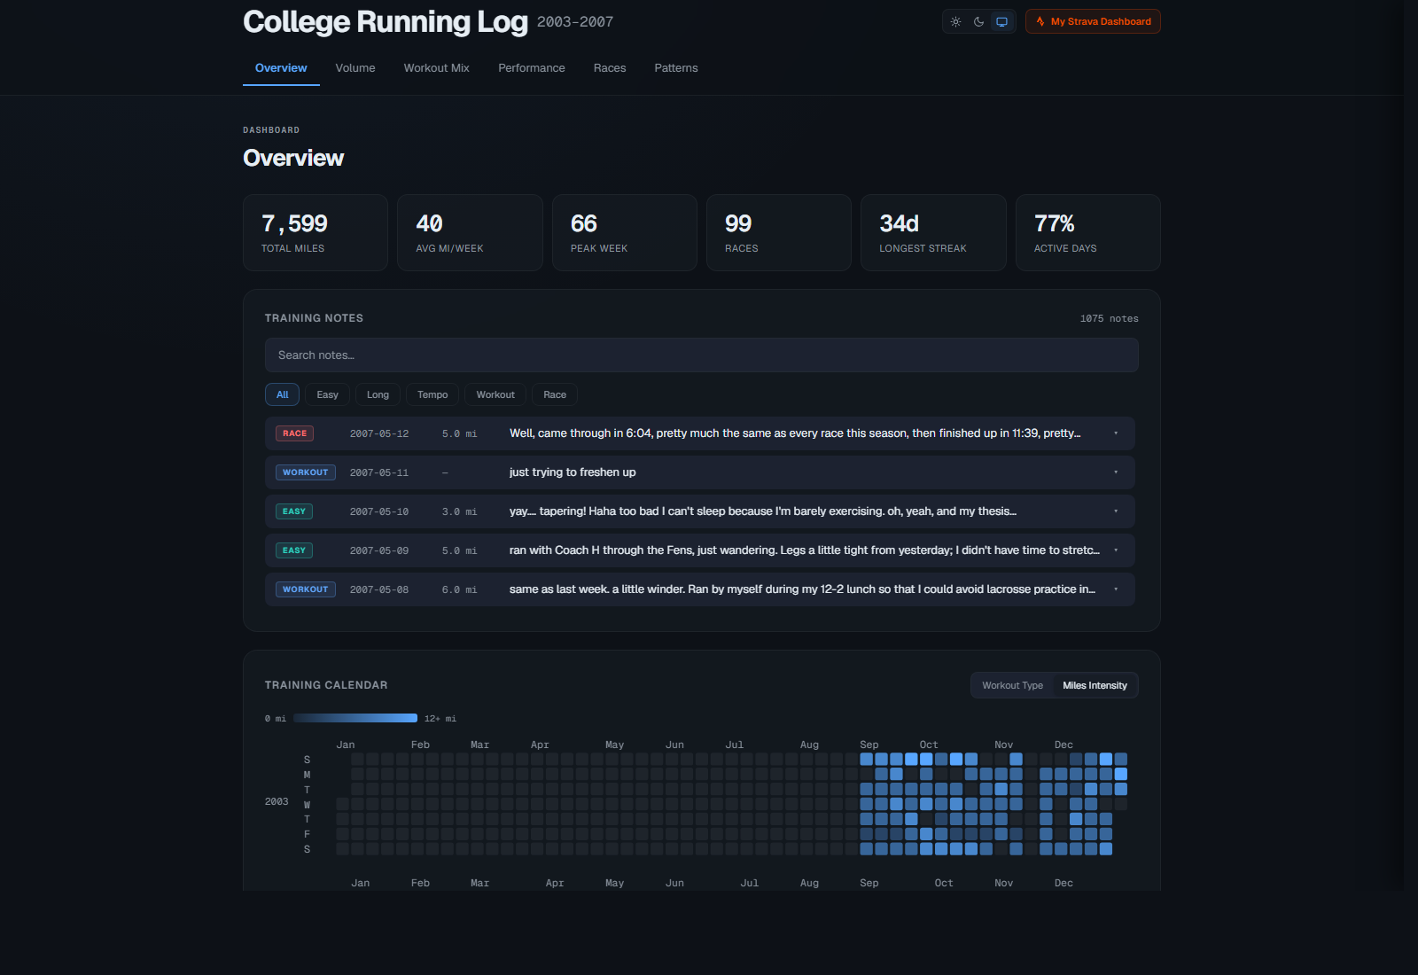
Task: Click the 99 Races stat card
Action: pos(779,232)
